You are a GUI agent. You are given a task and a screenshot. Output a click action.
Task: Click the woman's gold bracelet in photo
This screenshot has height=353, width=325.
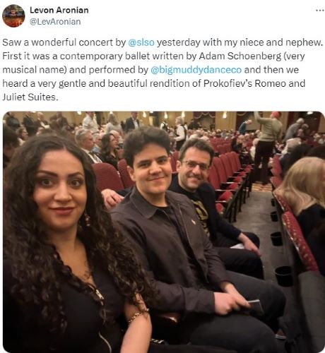tap(138, 316)
